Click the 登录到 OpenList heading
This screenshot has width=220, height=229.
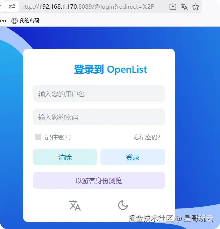111,69
